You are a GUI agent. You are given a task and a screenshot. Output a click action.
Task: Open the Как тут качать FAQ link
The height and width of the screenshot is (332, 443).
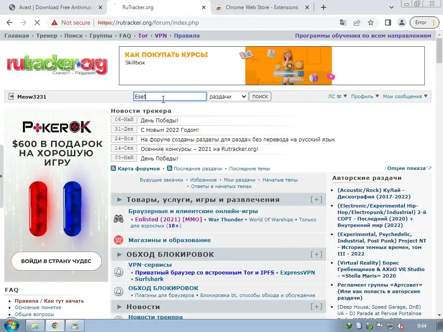pos(64,301)
